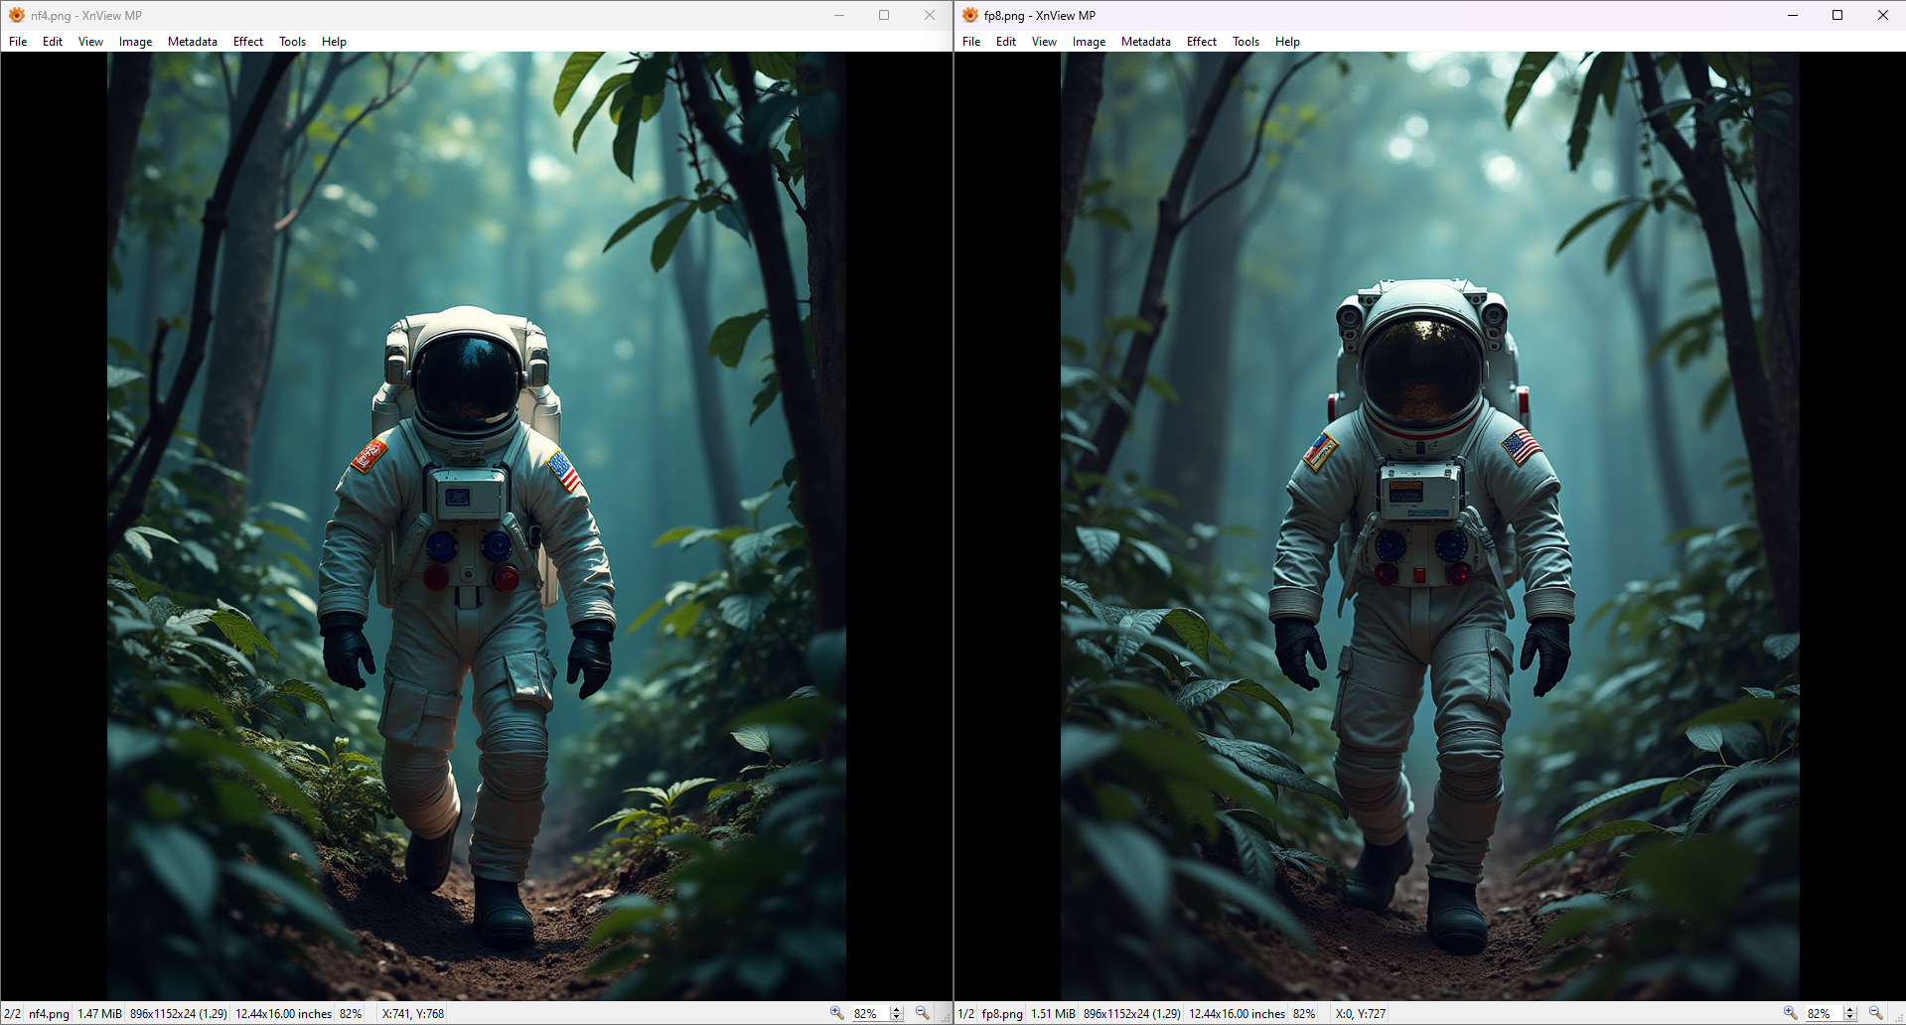Open View menu in nf4.png window

90,42
